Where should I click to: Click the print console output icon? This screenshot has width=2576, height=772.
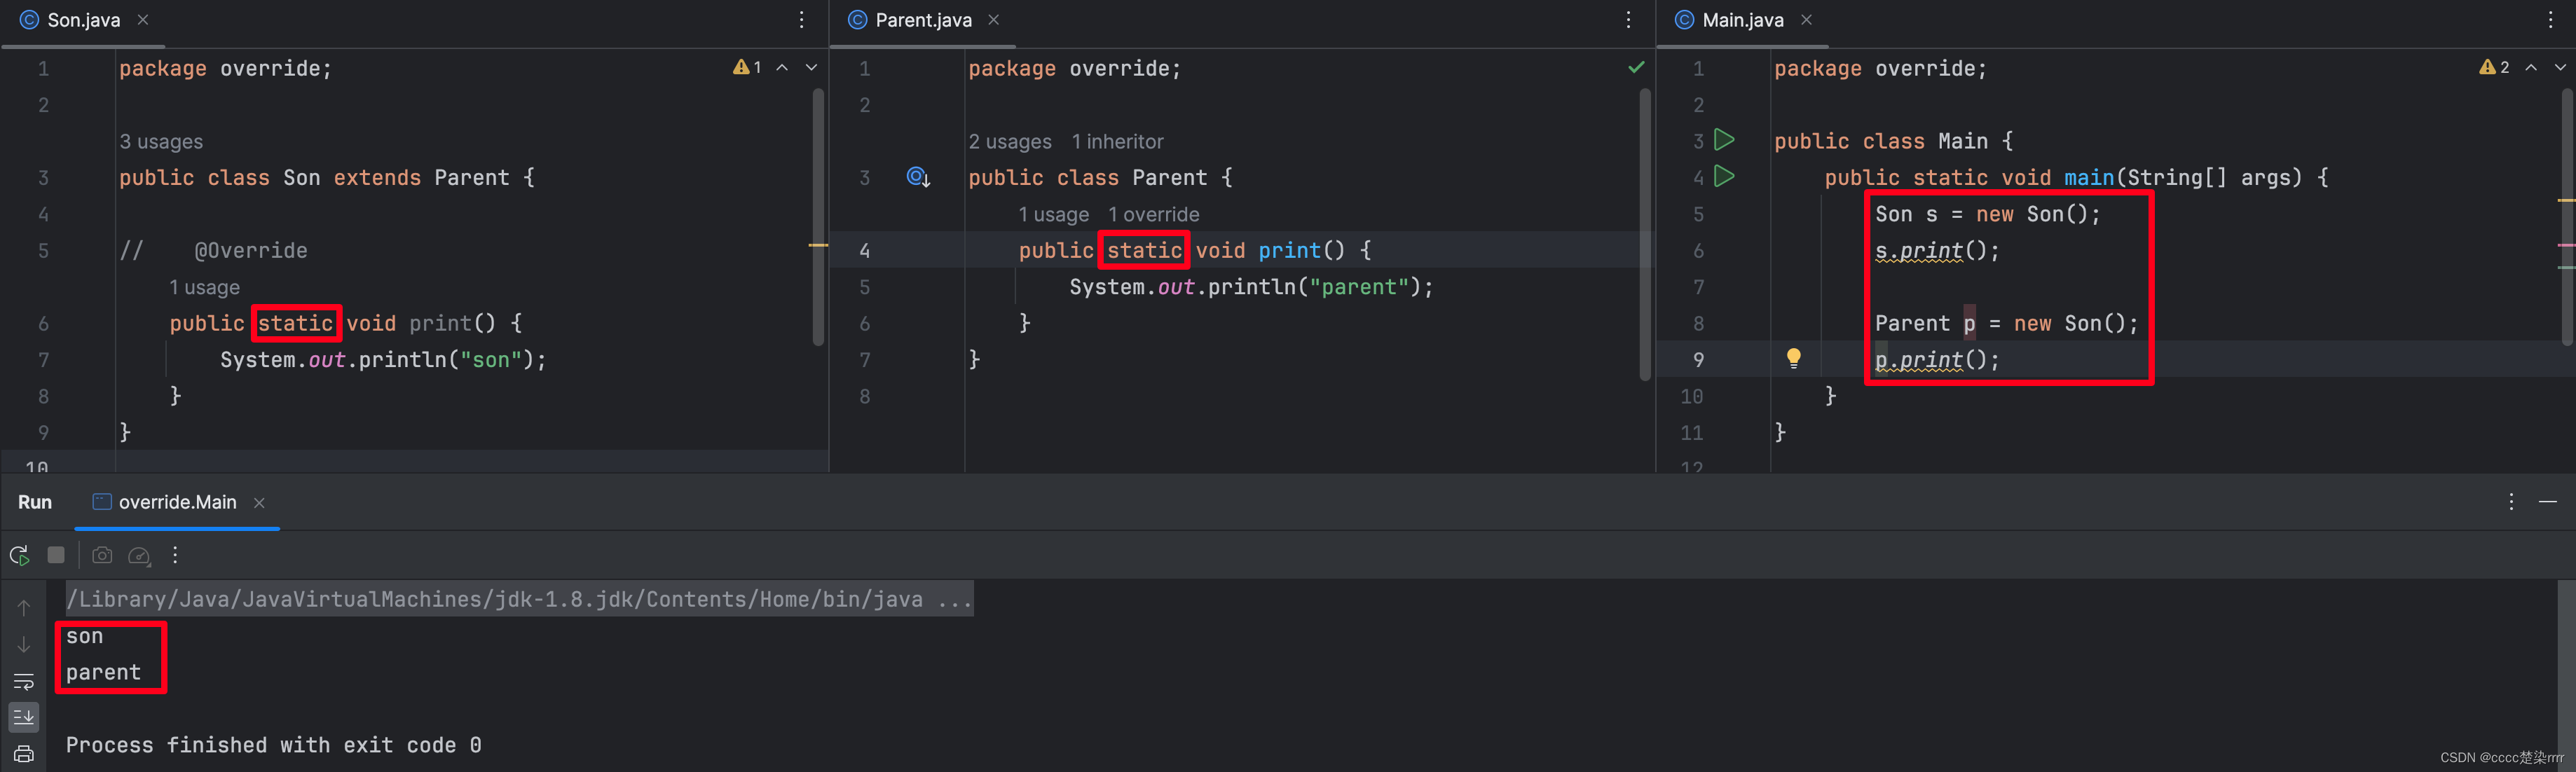tap(24, 754)
